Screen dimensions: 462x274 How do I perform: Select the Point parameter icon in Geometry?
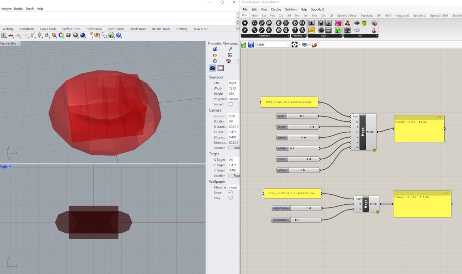point(245,23)
